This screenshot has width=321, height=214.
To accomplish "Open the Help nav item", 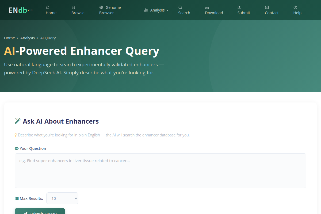I will pyautogui.click(x=297, y=10).
